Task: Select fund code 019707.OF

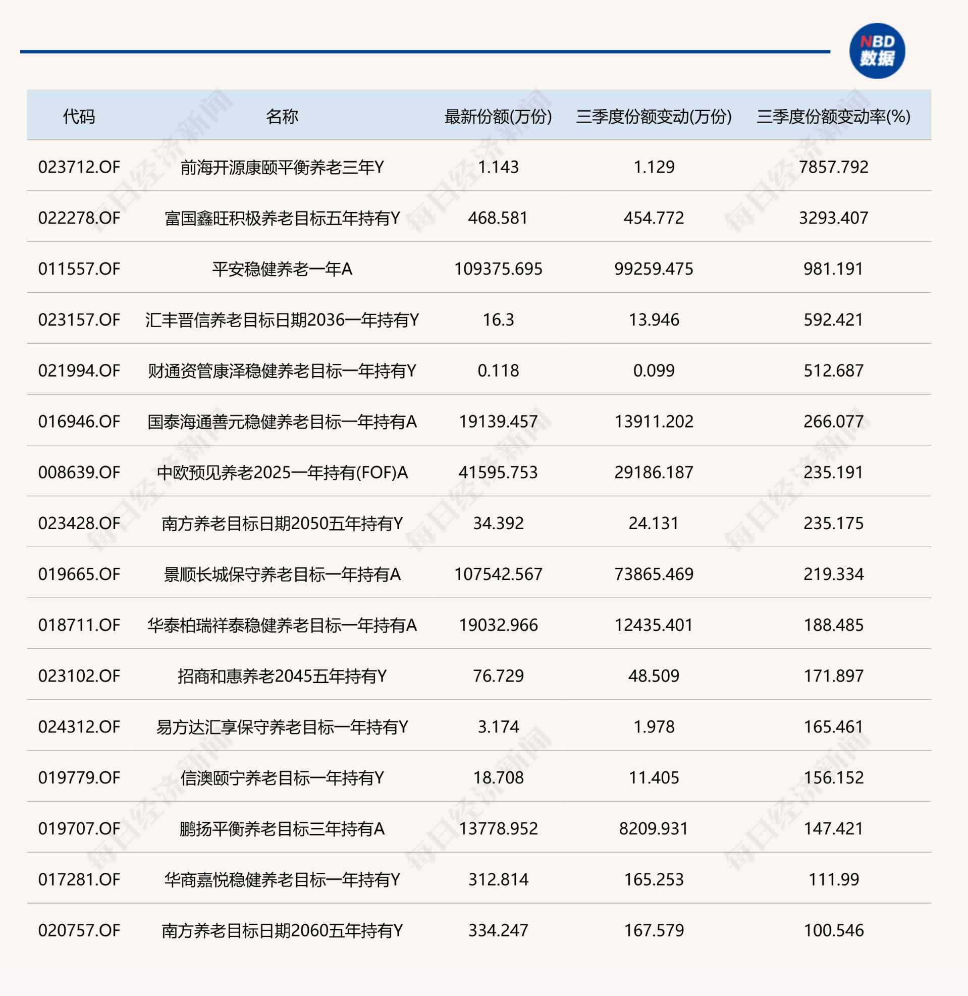Action: click(79, 828)
